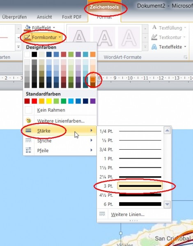This screenshot has height=246, width=193.
Task: Select 4½ Pt. line weight
Action: (x=131, y=195)
